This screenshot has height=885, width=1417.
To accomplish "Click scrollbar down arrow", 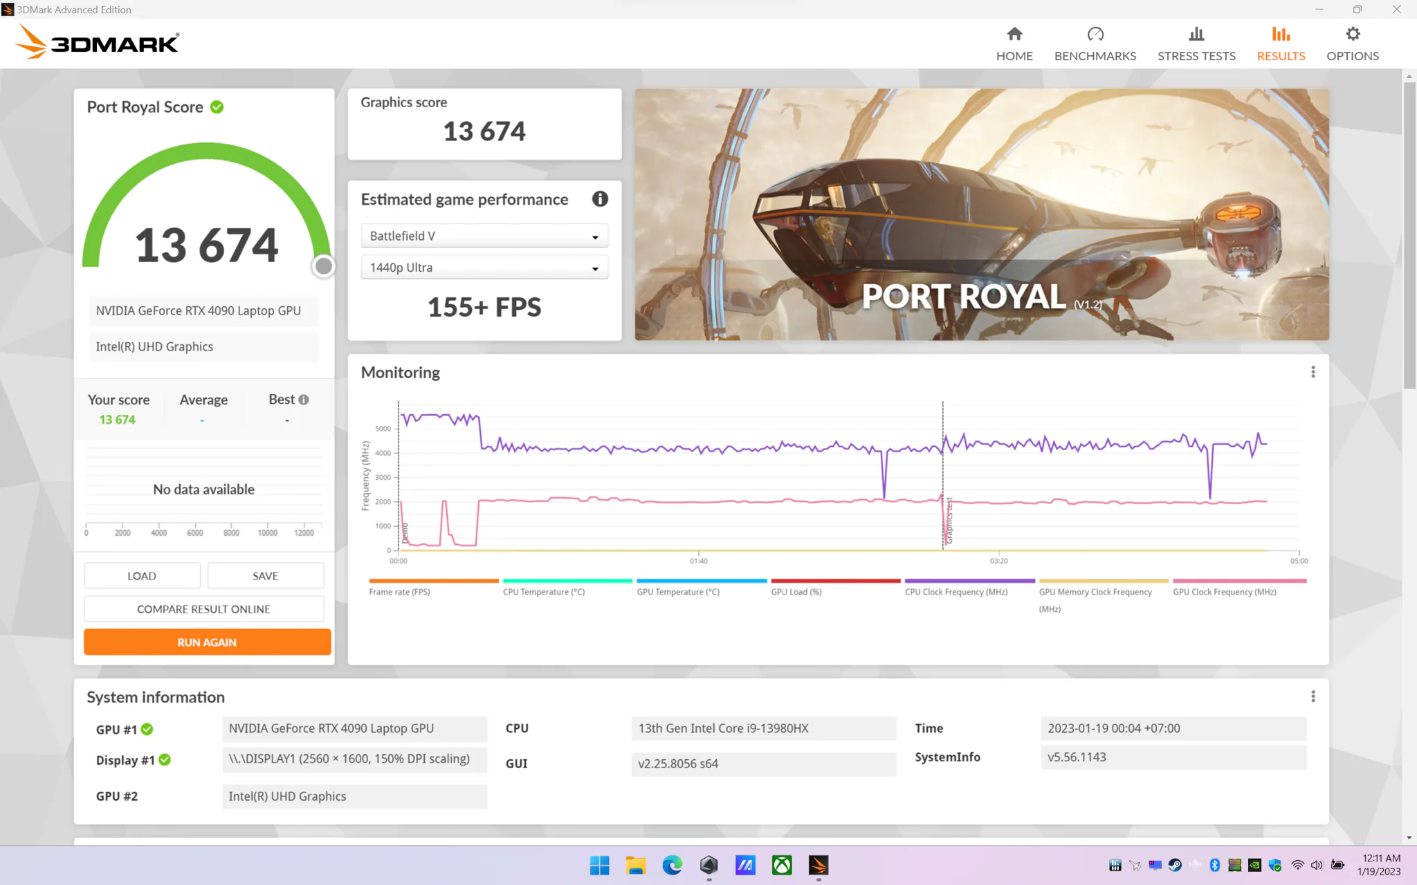I will [1409, 838].
